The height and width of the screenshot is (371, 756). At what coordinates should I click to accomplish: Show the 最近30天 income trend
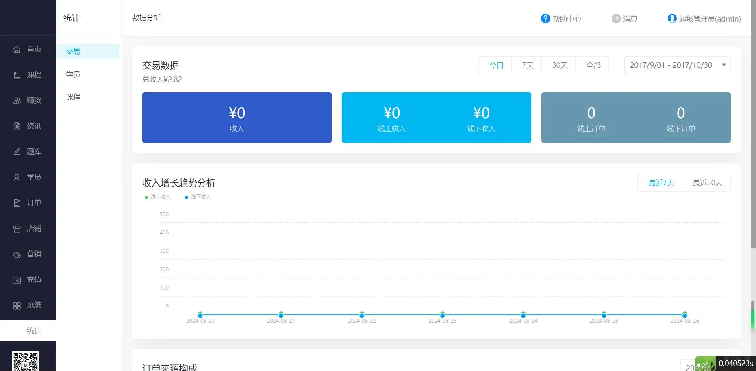coord(707,183)
